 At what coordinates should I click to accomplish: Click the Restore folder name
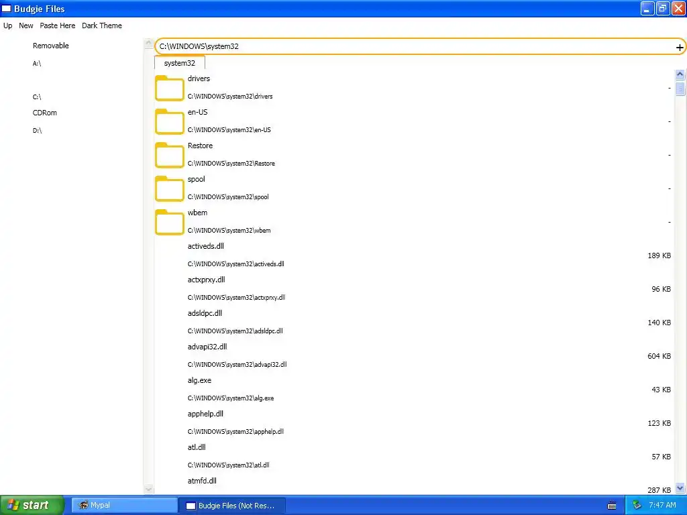(x=200, y=146)
